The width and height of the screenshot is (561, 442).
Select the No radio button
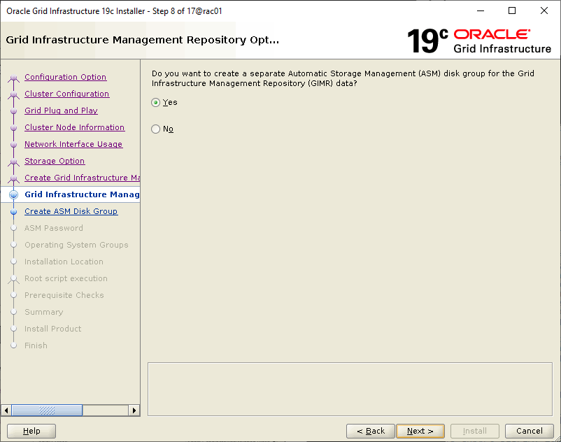coord(156,129)
